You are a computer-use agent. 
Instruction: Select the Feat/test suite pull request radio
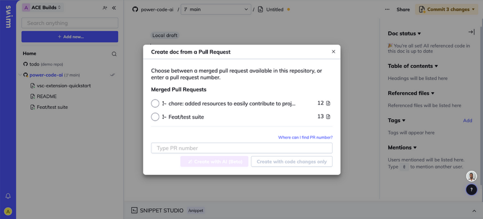point(155,117)
